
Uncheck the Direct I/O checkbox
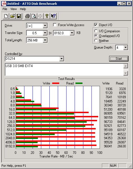coord(96,25)
